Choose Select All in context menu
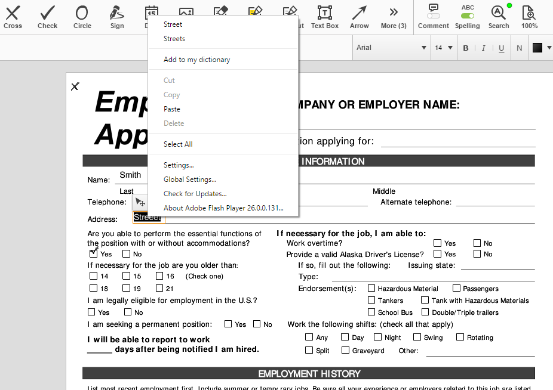 point(223,144)
